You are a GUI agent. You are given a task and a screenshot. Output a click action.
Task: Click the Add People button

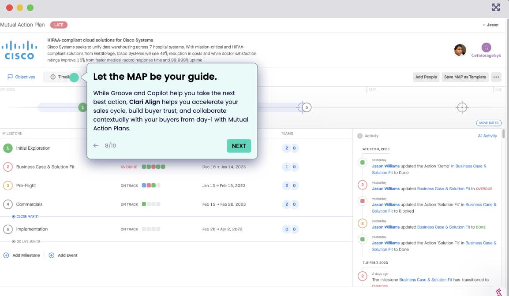426,77
